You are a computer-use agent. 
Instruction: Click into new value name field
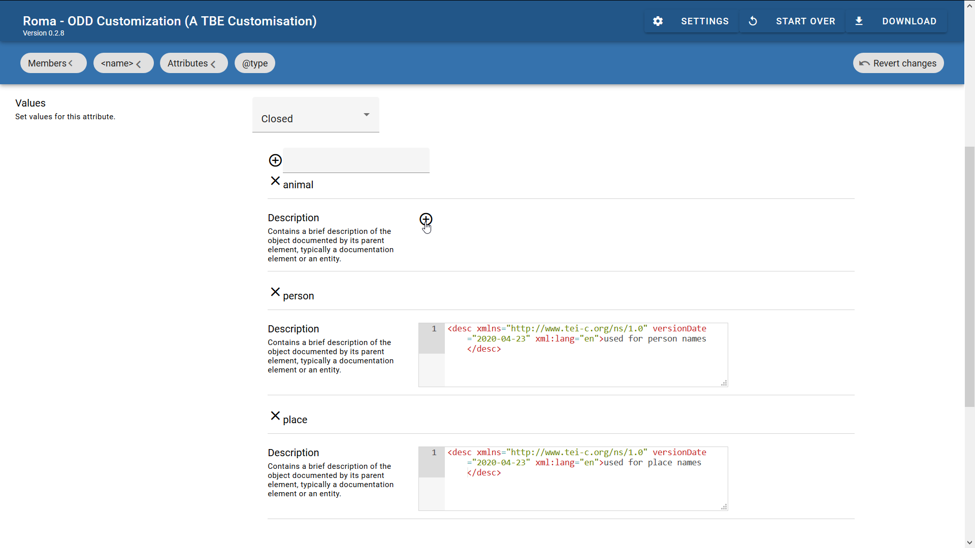pos(356,160)
